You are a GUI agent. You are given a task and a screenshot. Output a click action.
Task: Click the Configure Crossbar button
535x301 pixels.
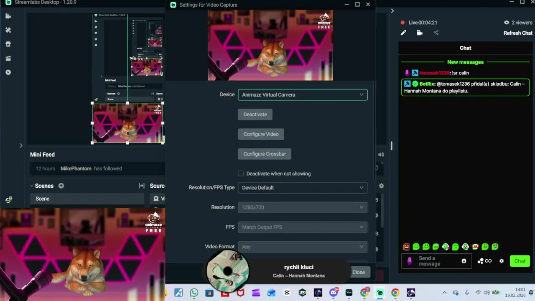[265, 154]
